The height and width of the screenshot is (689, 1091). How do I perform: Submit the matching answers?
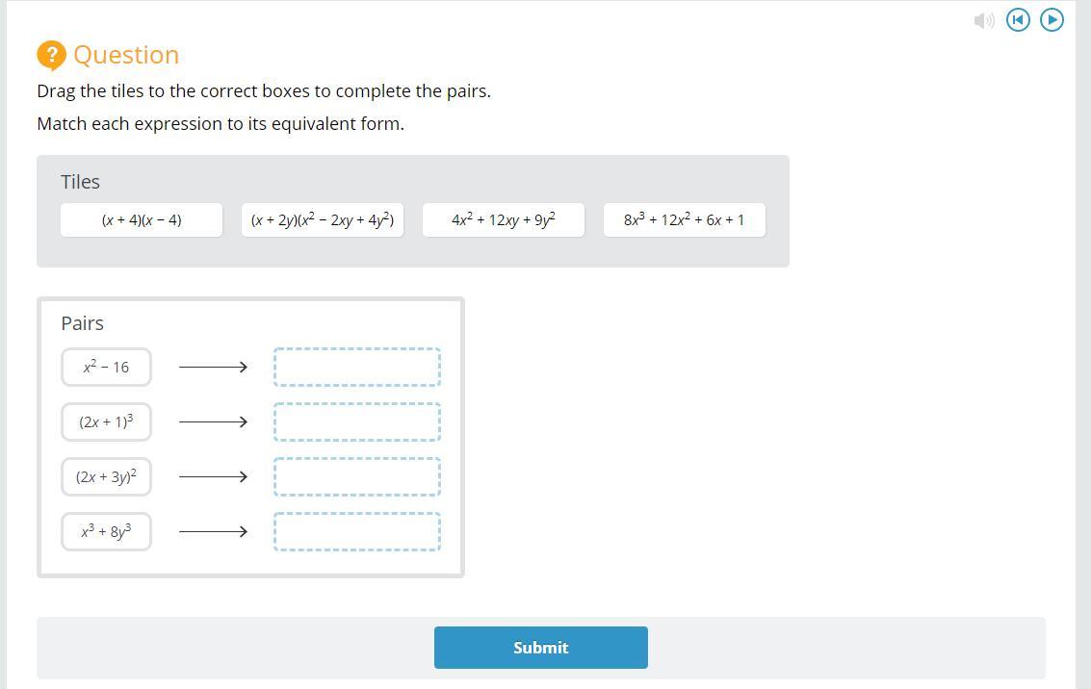point(540,648)
